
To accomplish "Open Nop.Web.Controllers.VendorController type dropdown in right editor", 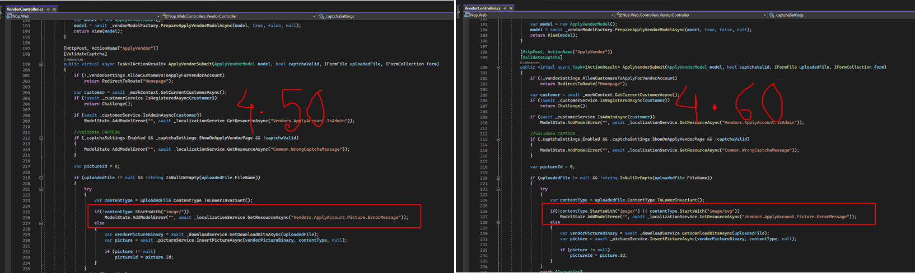I will 691,15.
